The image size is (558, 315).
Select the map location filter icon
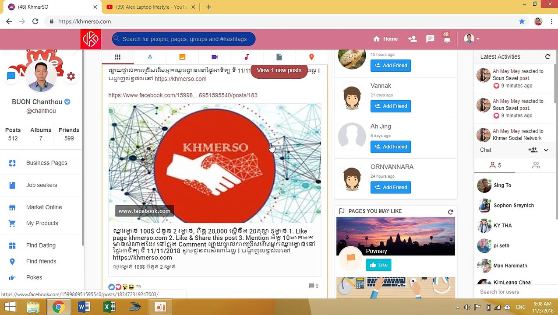coord(311,57)
